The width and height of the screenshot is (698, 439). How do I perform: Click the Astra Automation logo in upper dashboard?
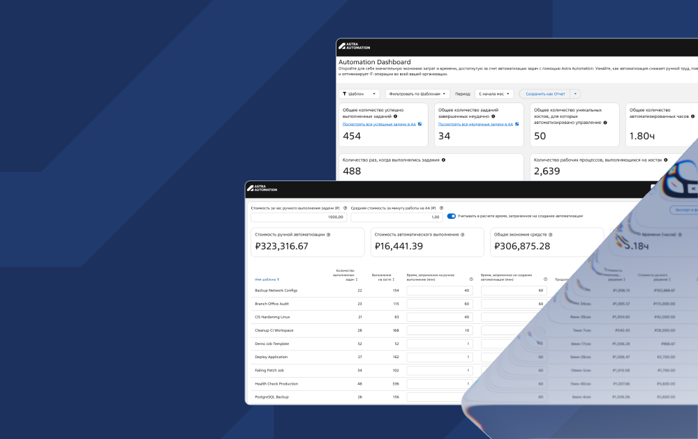click(x=355, y=46)
